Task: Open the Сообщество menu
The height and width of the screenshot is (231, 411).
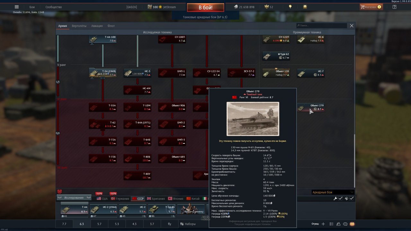Action: click(54, 7)
